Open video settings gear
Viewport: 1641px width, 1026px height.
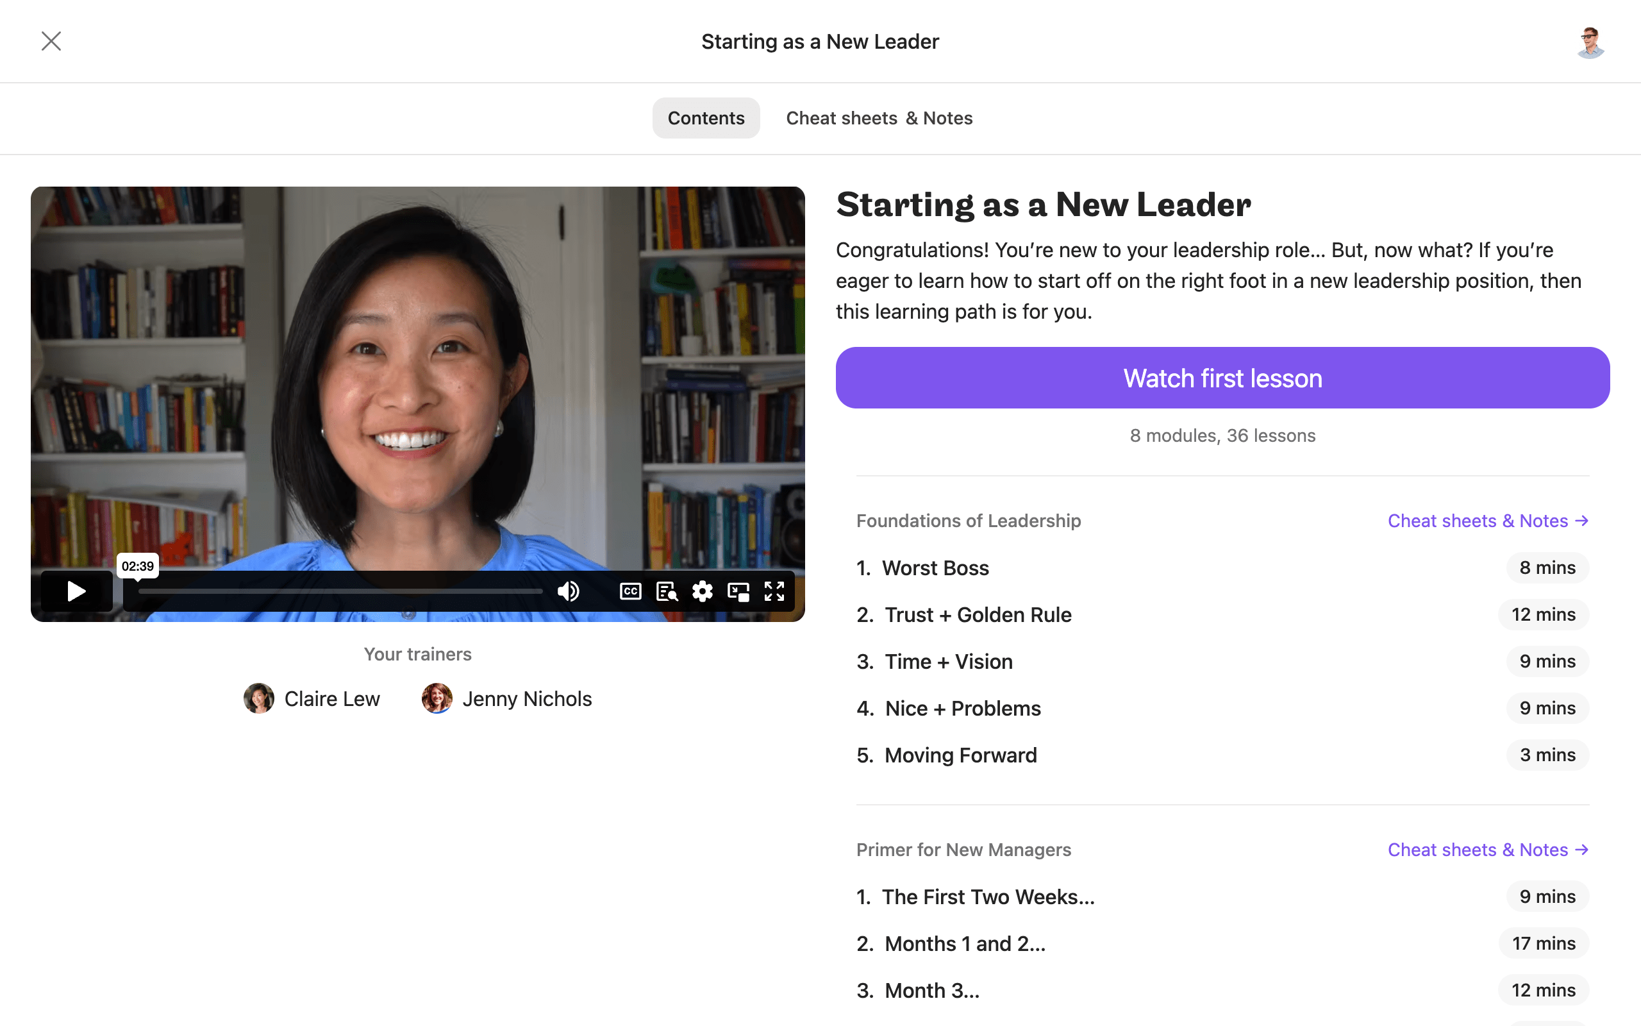(x=703, y=592)
